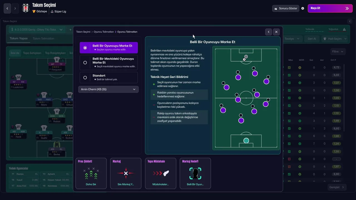Open the Markaj instruction card
This screenshot has height=200, width=356.
coord(126,173)
